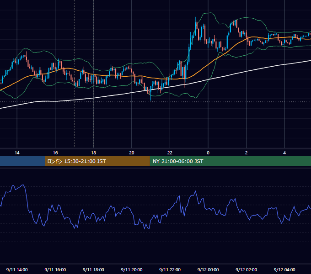Click the hour label 18 on the axis
This screenshot has width=311, height=274.
coord(93,153)
